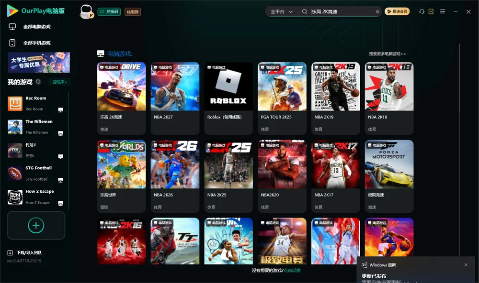Refresh the 我的游戏 list

[38, 82]
